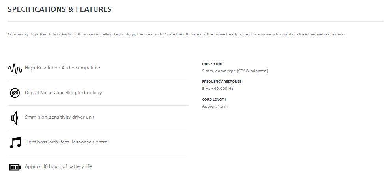The height and width of the screenshot is (177, 391).
Task: Click the 'DRIVER UNIT' spec label
Action: click(213, 64)
